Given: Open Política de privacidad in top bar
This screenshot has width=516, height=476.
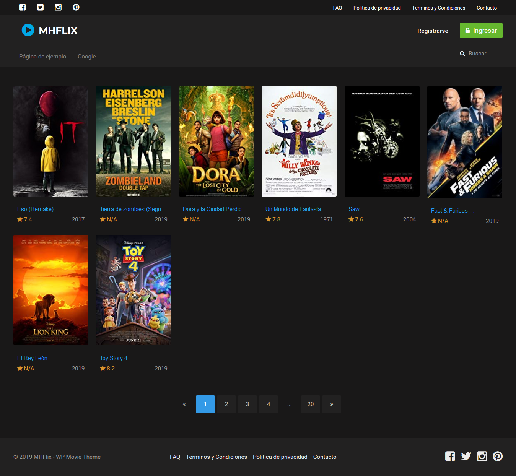Looking at the screenshot, I should point(377,8).
